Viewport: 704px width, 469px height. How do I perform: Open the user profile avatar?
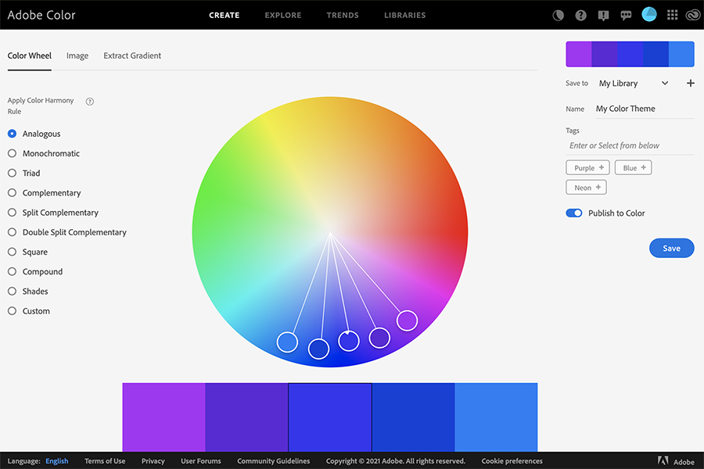click(648, 14)
